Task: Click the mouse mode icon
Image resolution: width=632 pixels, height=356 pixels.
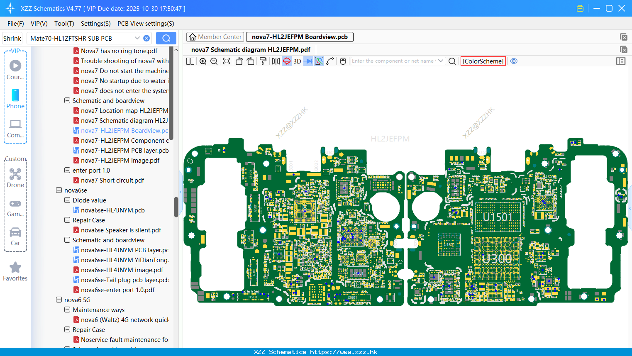Action: tap(343, 61)
